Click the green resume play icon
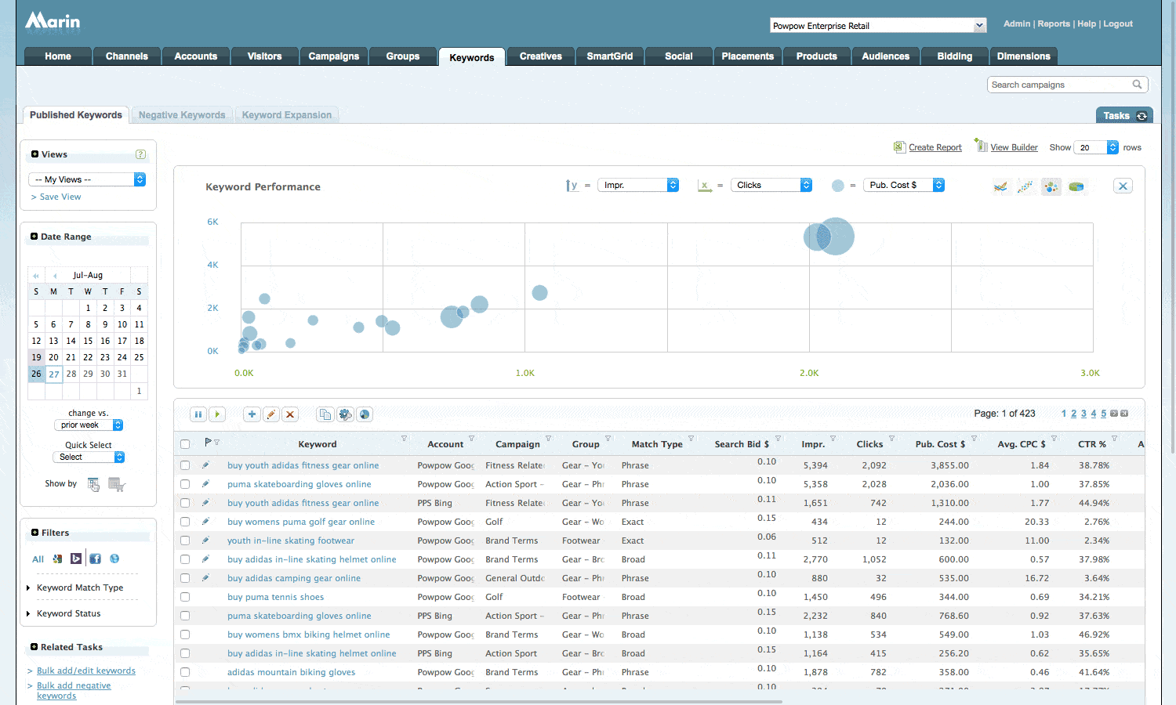 (217, 414)
